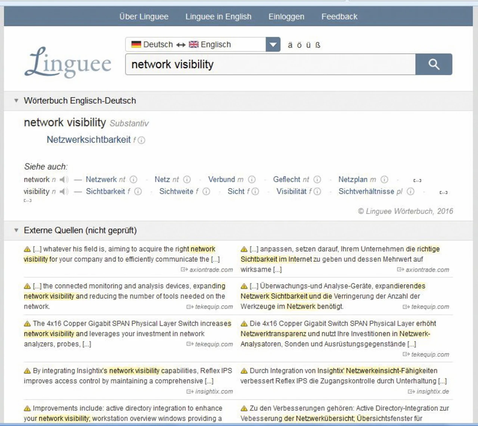Insert the ß special character
Image resolution: width=478 pixels, height=426 pixels.
(x=318, y=45)
